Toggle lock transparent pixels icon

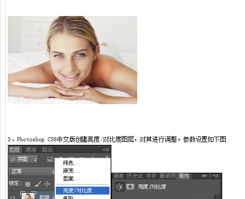(27, 184)
